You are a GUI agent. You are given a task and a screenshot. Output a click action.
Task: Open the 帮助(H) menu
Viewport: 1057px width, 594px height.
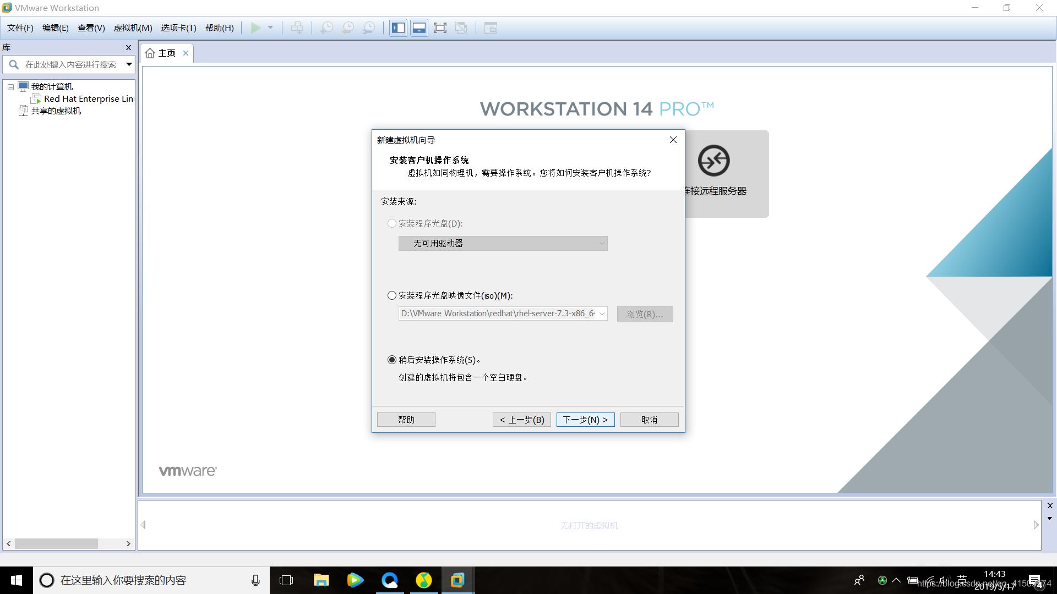click(219, 28)
